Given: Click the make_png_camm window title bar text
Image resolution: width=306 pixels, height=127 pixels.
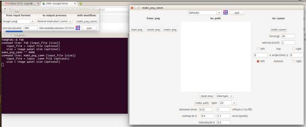Looking at the screenshot, I should 152,8.
